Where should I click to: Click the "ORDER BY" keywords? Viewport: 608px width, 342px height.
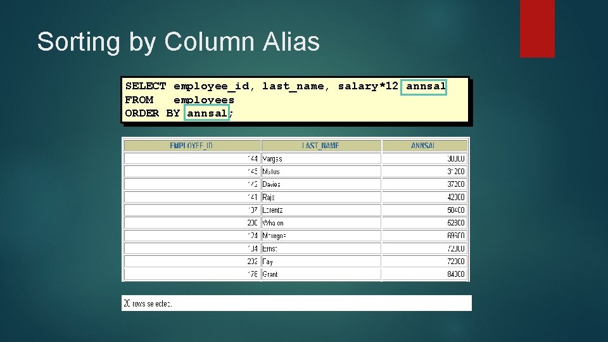tap(153, 113)
